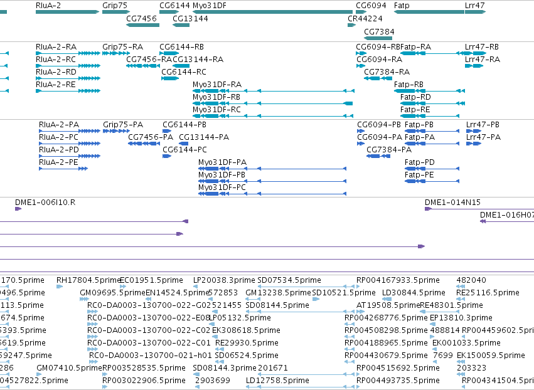Click DME1-014N15 clone label
Image resolution: width=534 pixels, height=390 pixels.
tap(452, 203)
